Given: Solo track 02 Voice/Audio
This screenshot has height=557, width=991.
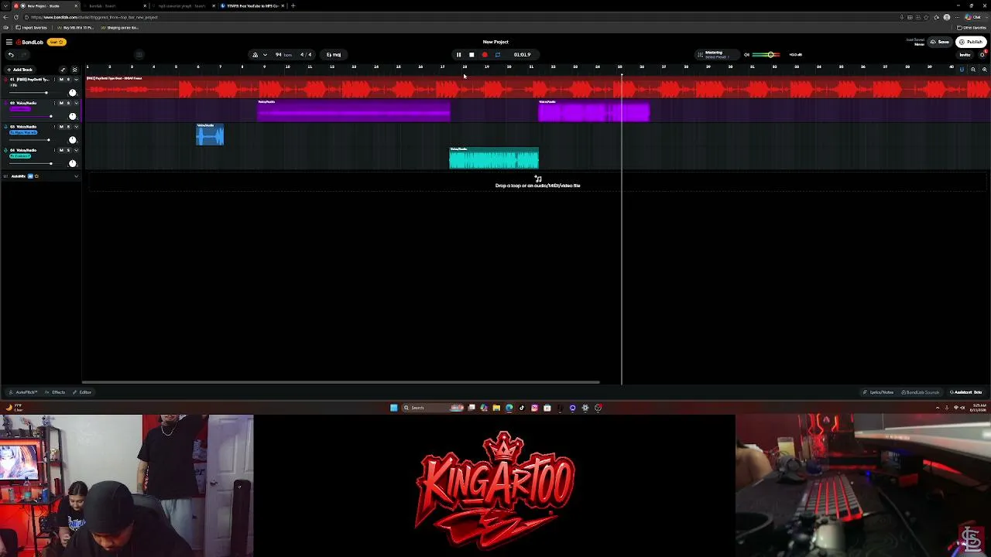Looking at the screenshot, I should pos(68,103).
